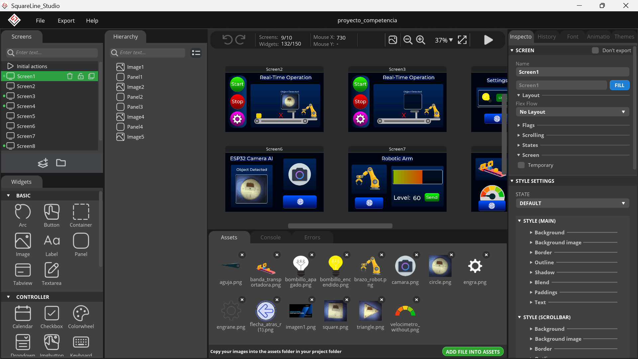Toggle the Screen1 lock icon
Image resolution: width=638 pixels, height=359 pixels.
coord(81,76)
